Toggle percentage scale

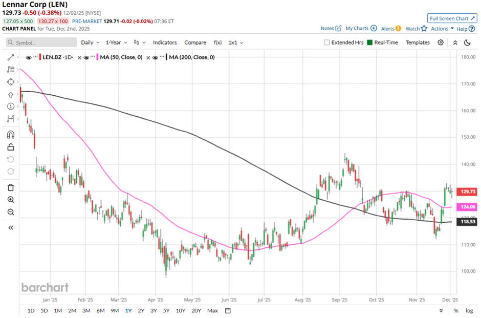456,311
